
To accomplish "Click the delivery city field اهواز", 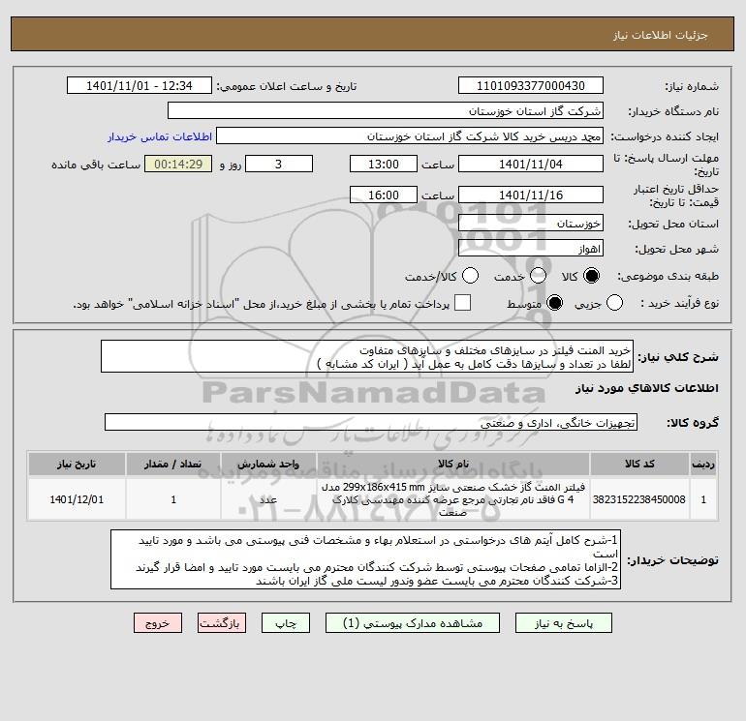I will (531, 248).
